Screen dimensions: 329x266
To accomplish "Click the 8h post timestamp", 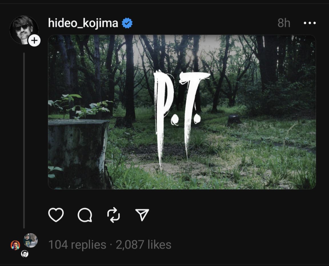I will click(284, 23).
